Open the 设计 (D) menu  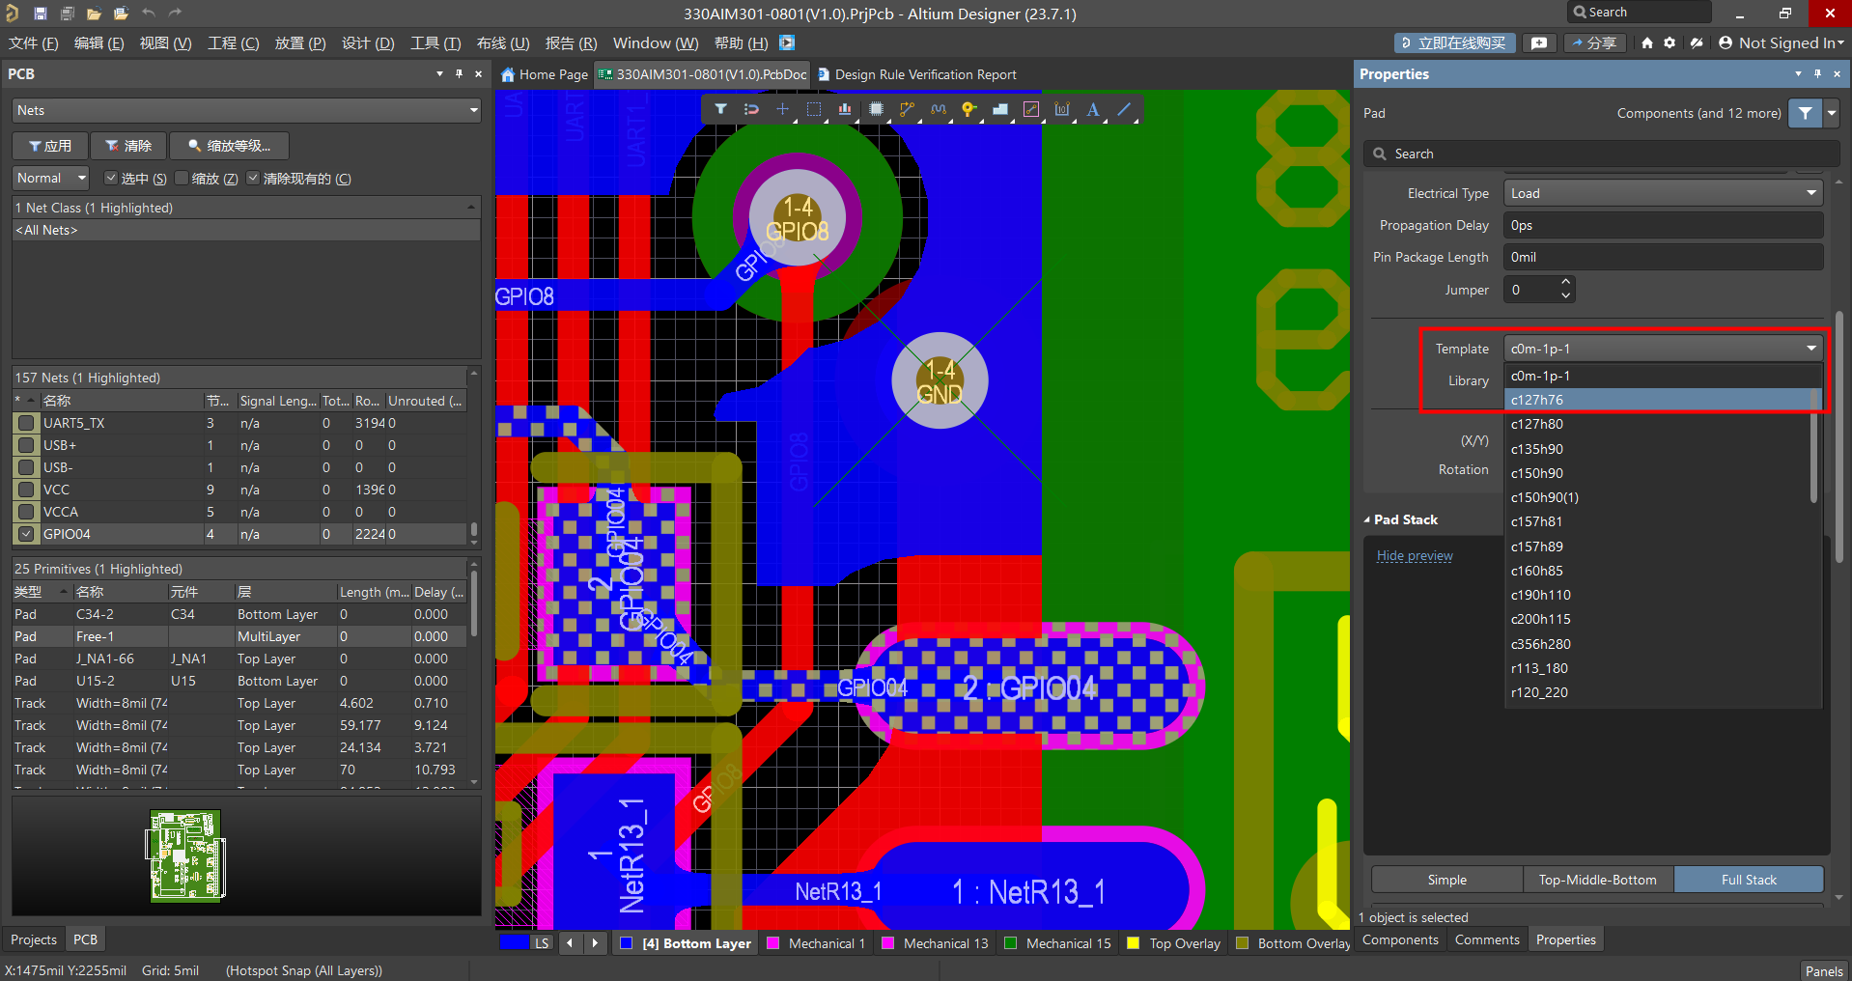tap(367, 43)
